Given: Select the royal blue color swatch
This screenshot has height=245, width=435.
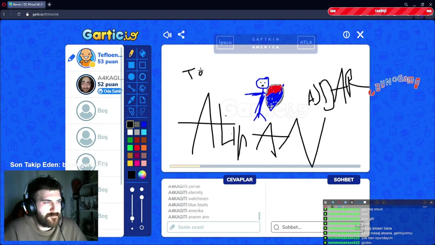Looking at the screenshot, I should [x=144, y=125].
